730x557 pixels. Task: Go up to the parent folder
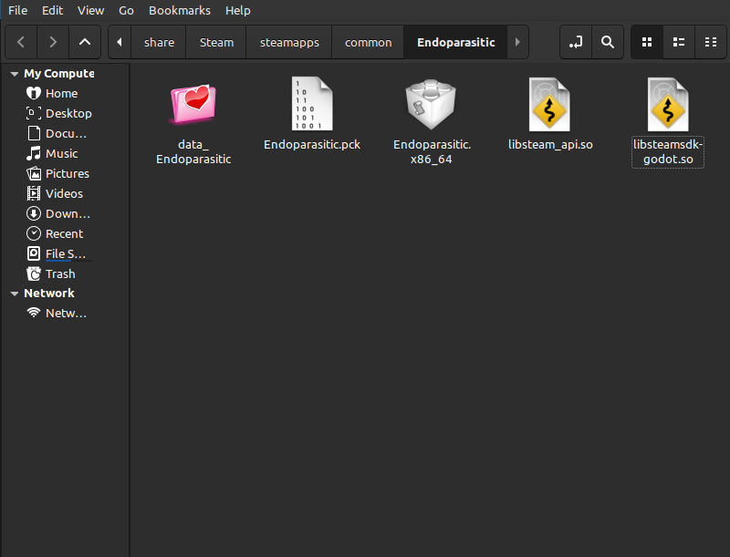pyautogui.click(x=85, y=42)
